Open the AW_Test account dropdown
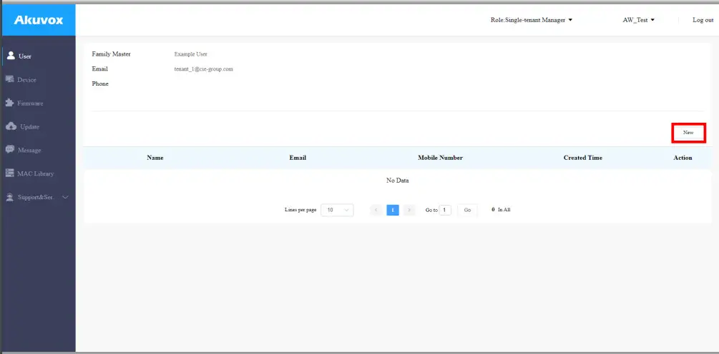The image size is (719, 354). click(638, 20)
